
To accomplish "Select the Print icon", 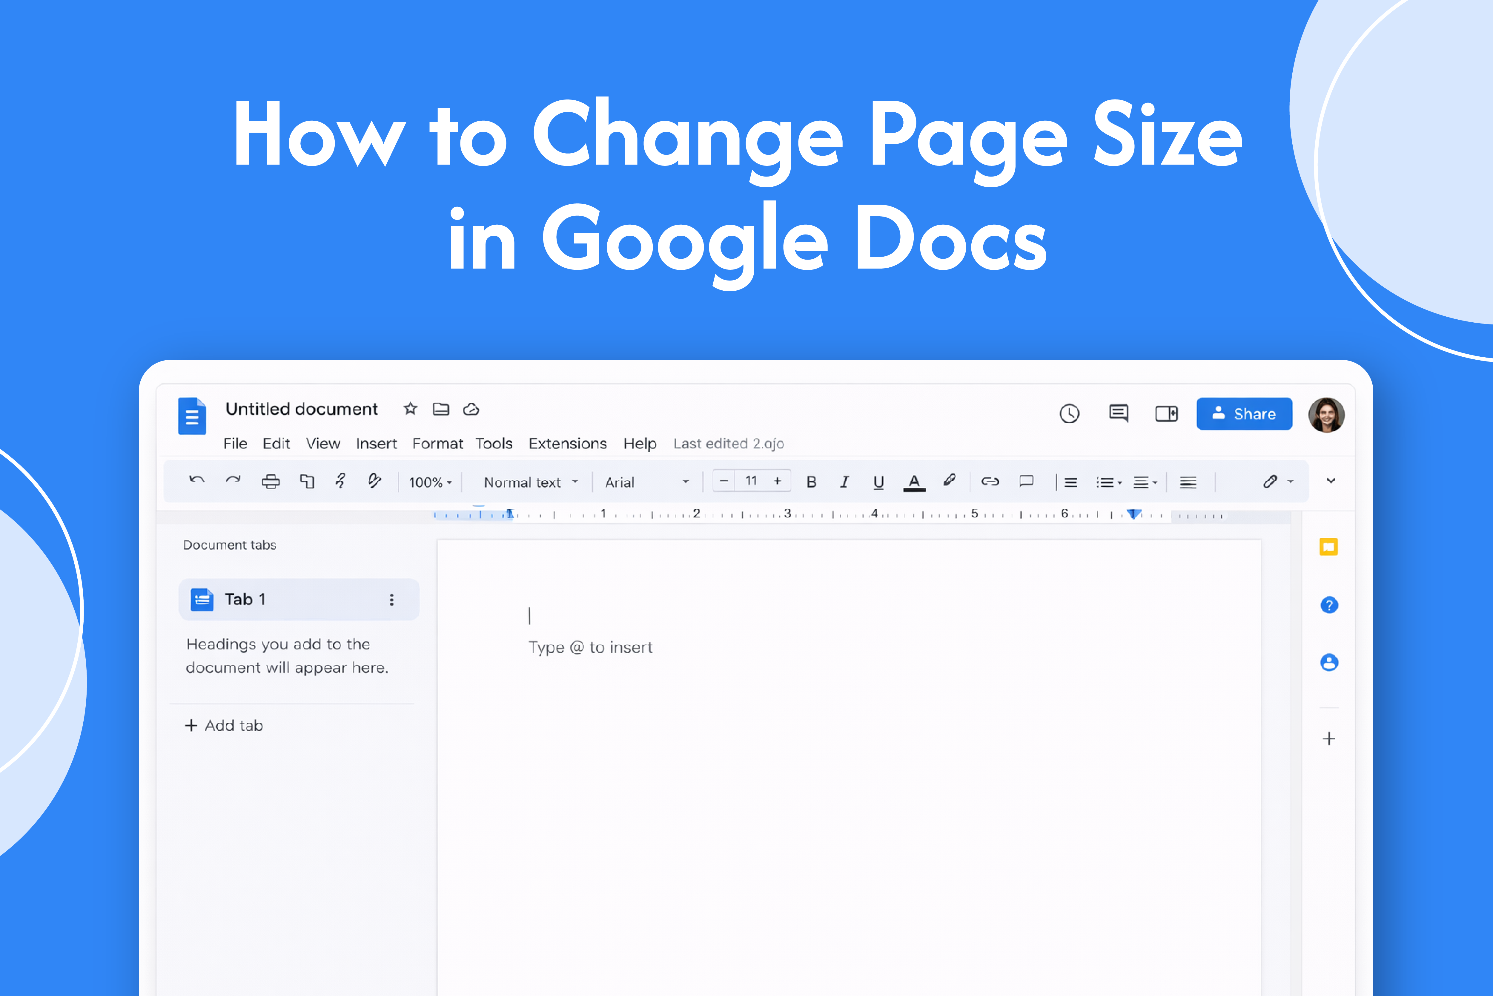I will pos(272,482).
